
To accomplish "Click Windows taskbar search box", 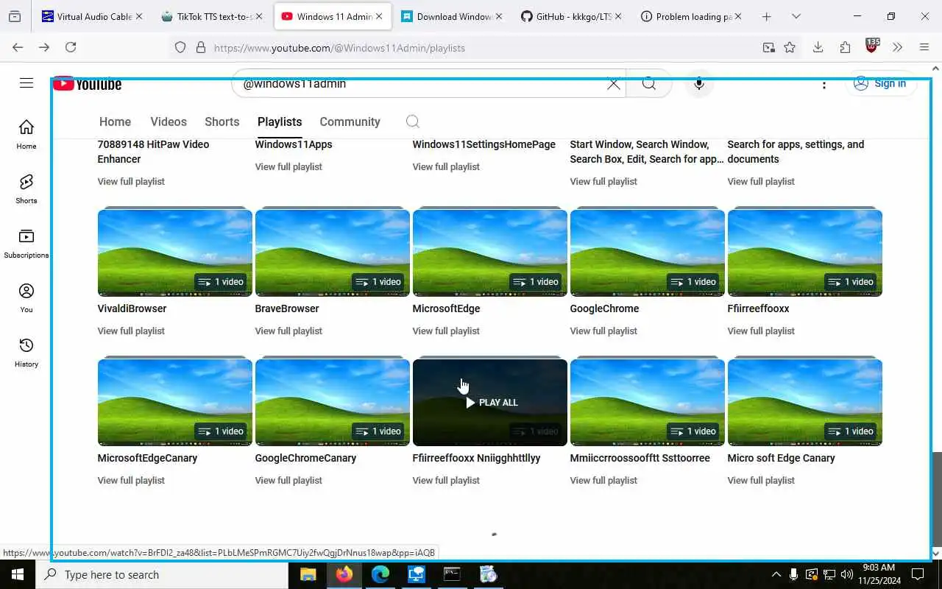I will 162,574.
